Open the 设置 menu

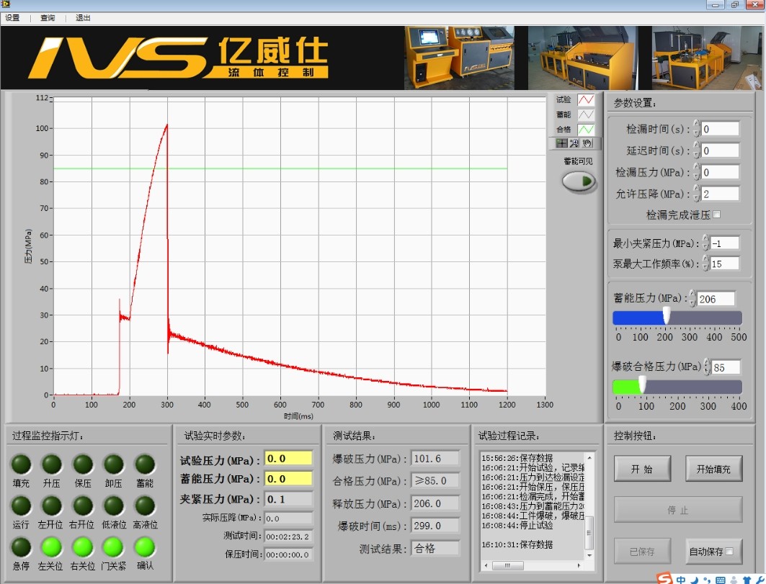coord(12,18)
